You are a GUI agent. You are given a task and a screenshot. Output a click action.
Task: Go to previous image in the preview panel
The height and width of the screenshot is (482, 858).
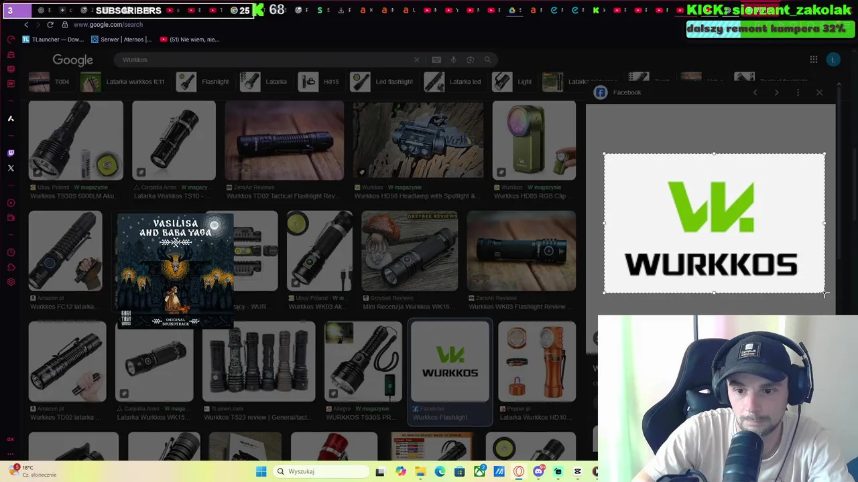(755, 92)
